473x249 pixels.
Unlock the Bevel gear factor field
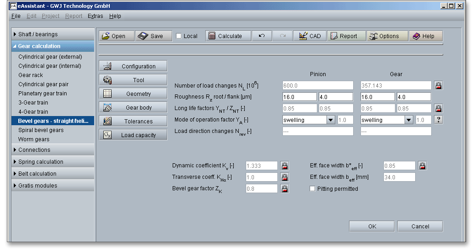(285, 188)
